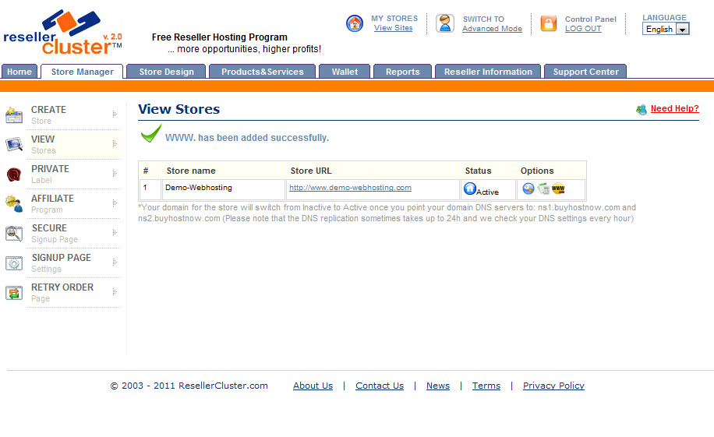Expand the View Stores arrow
The image size is (714, 437).
(x=115, y=144)
